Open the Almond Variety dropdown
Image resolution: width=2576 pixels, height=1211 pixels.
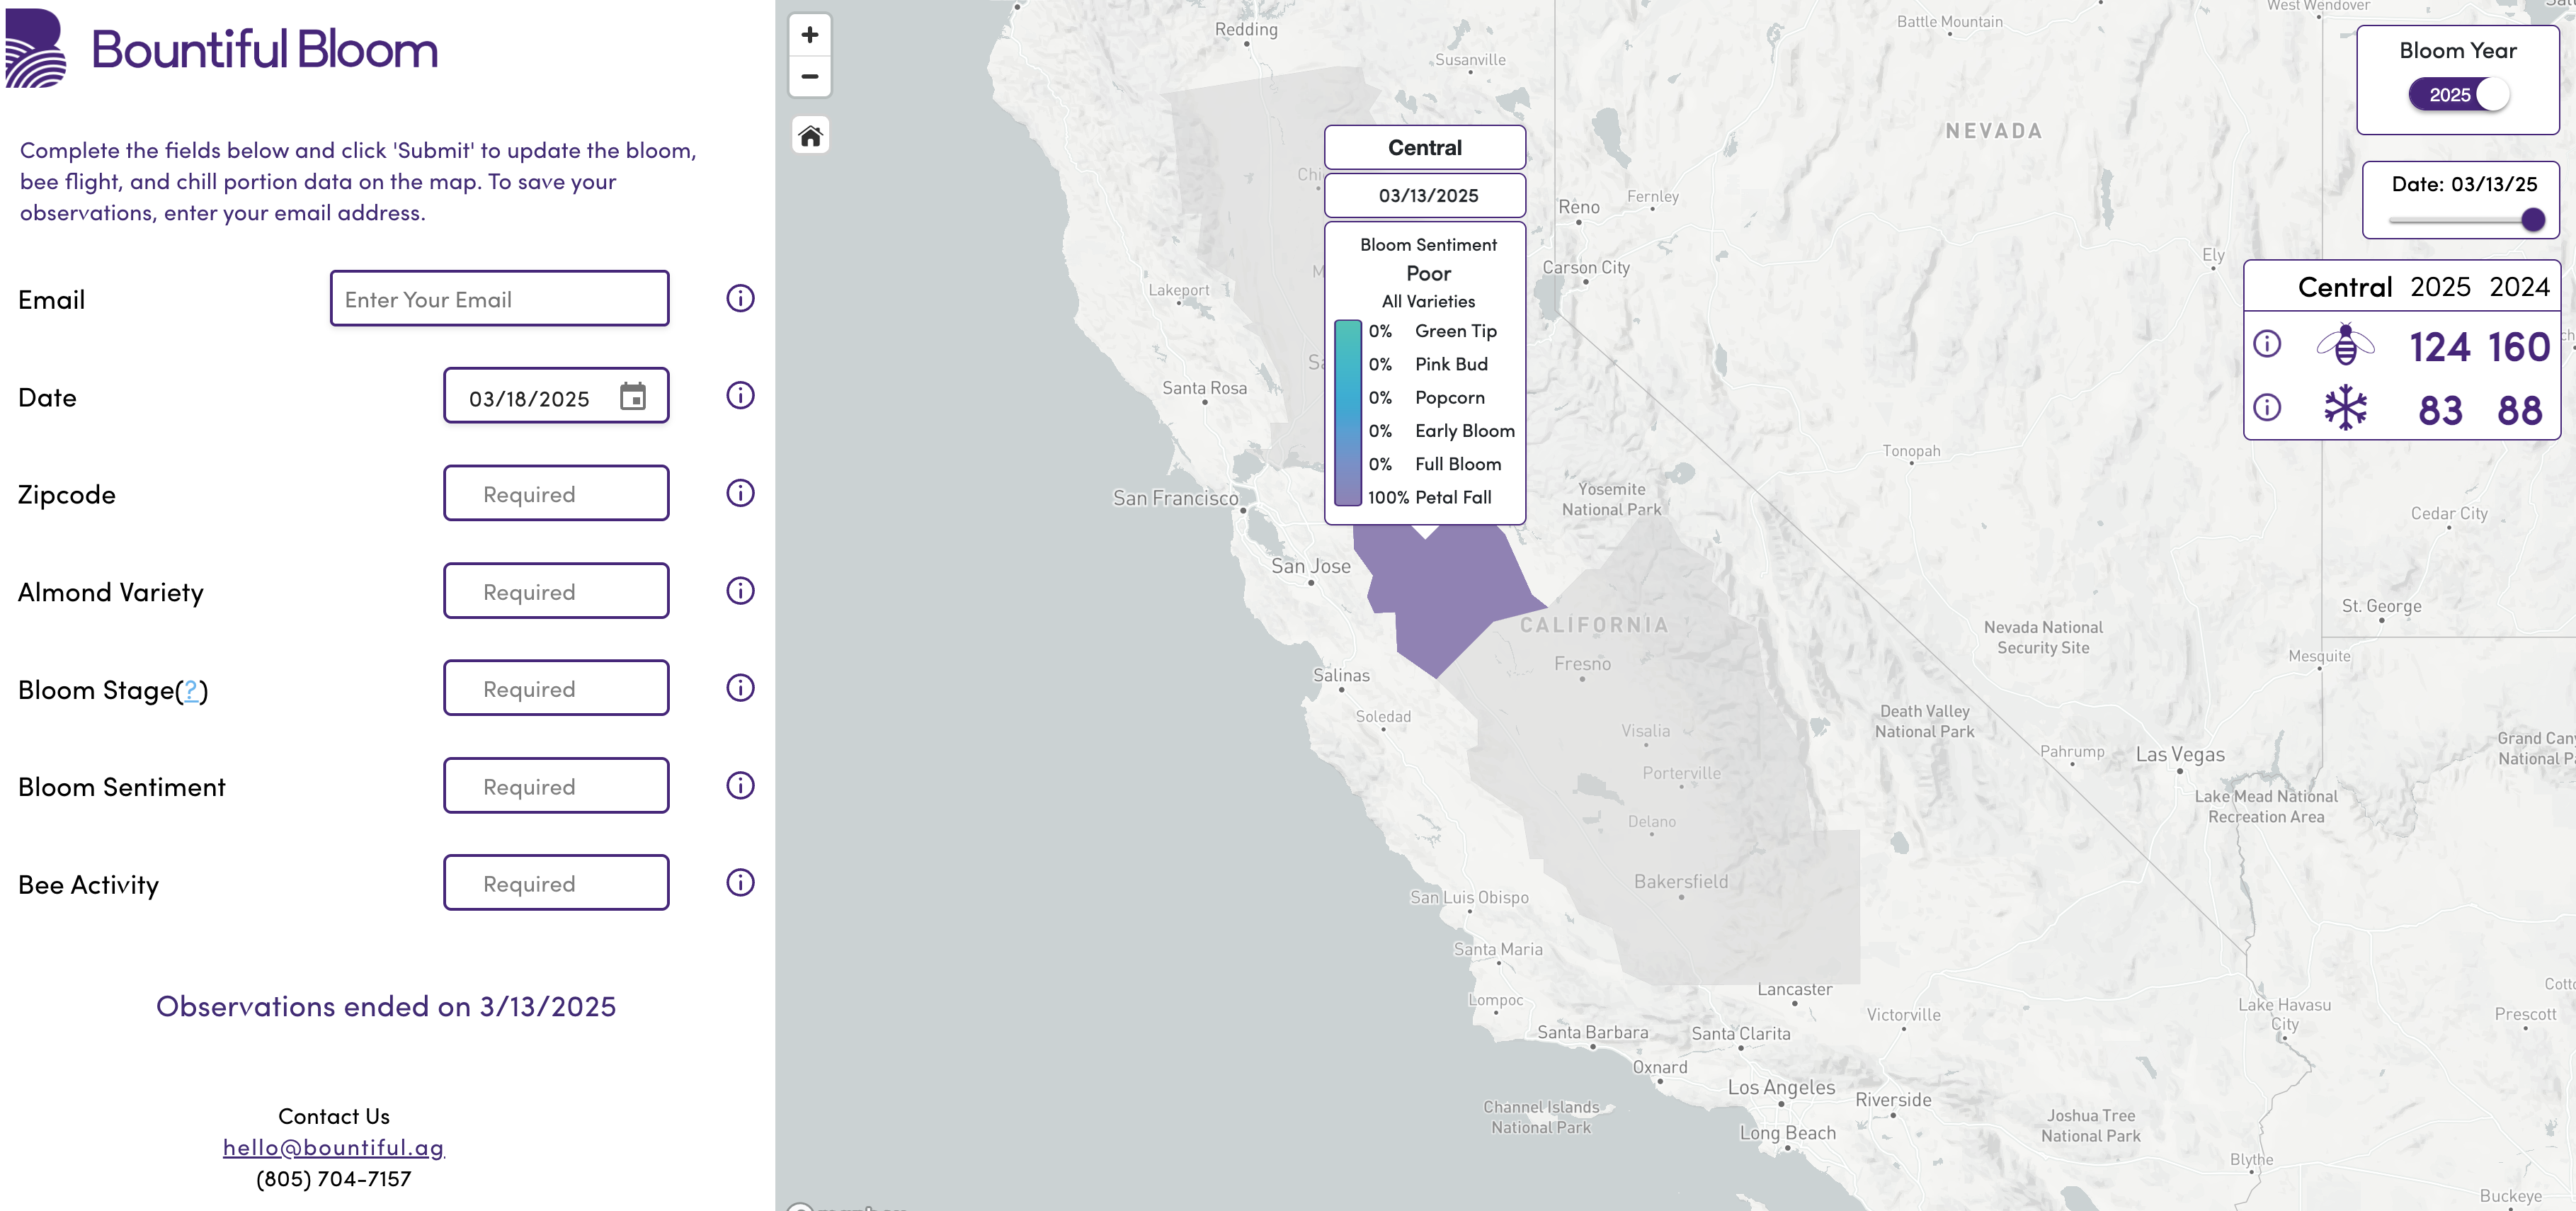[556, 591]
